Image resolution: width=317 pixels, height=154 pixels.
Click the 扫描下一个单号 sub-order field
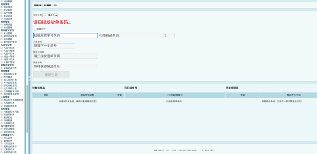[x=54, y=46]
